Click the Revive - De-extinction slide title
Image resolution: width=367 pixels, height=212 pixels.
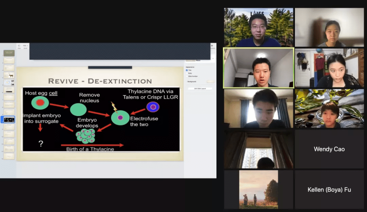coord(100,81)
